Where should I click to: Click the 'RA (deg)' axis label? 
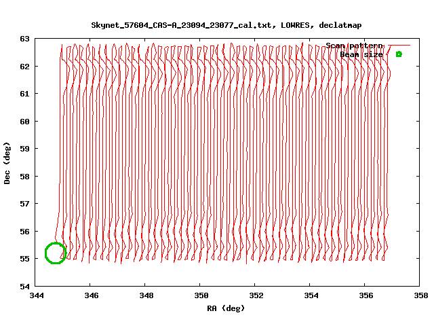tap(226, 308)
